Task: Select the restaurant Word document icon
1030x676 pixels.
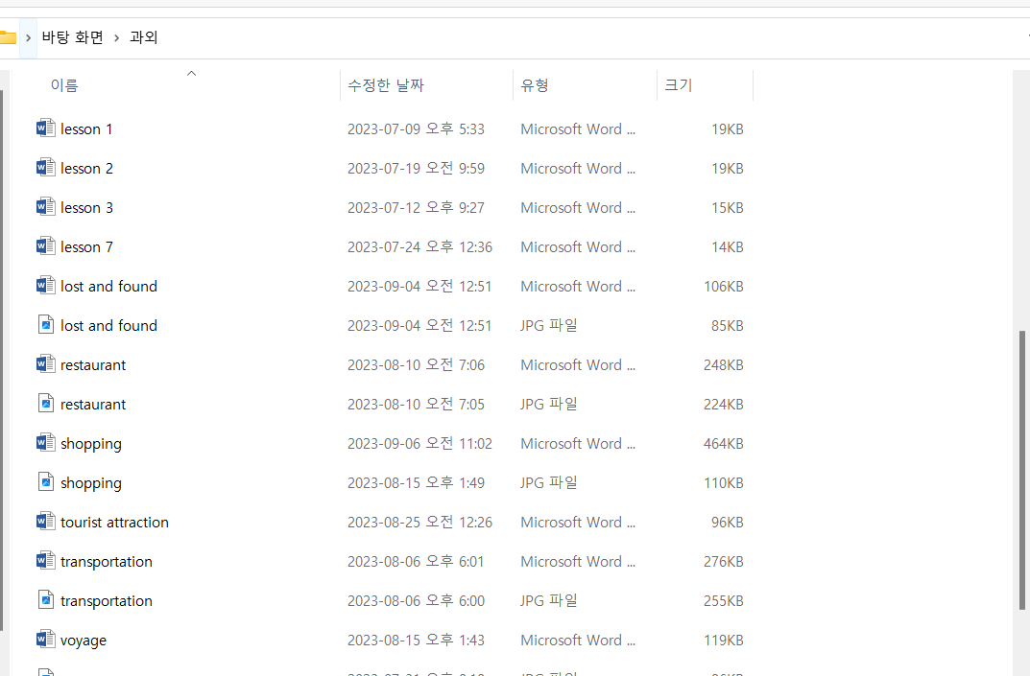Action: point(45,364)
